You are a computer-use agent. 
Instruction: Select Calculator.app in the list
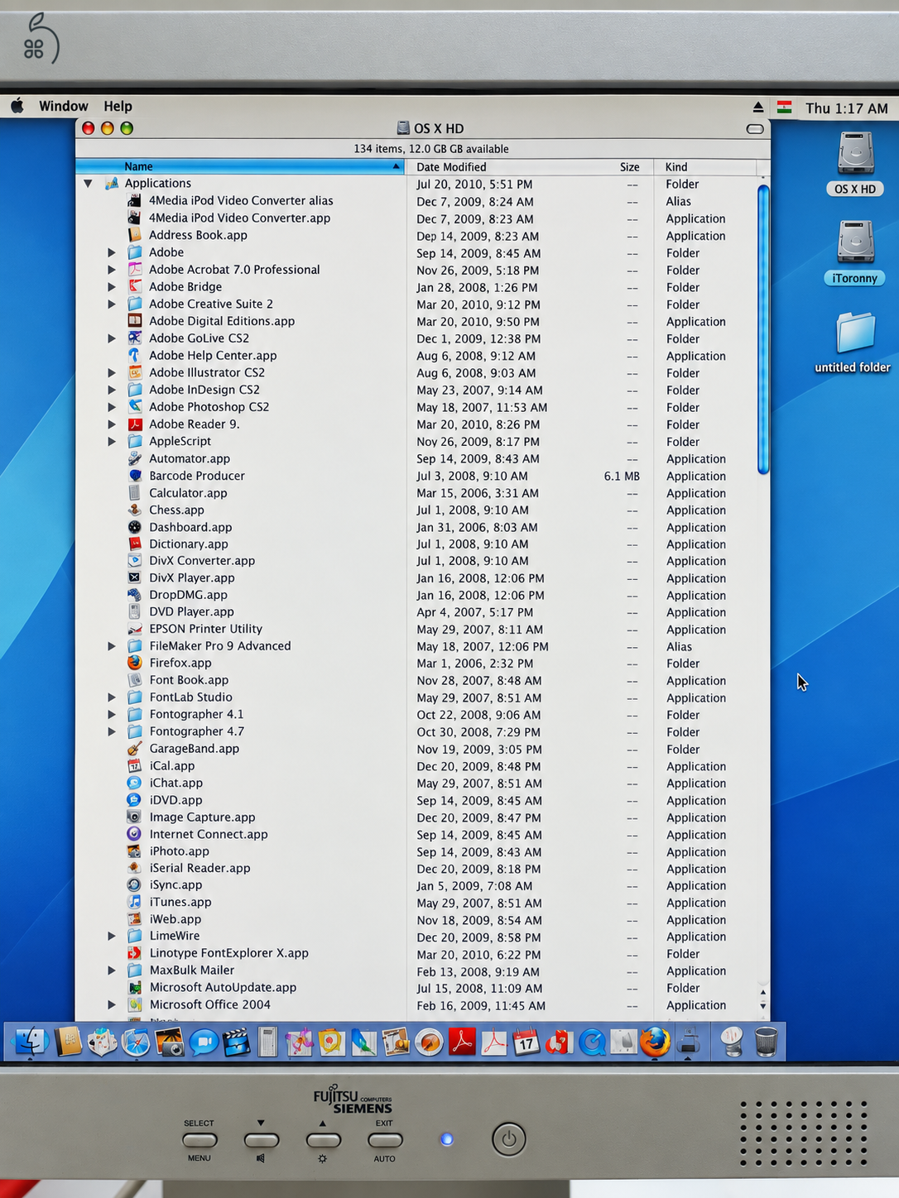[423, 493]
